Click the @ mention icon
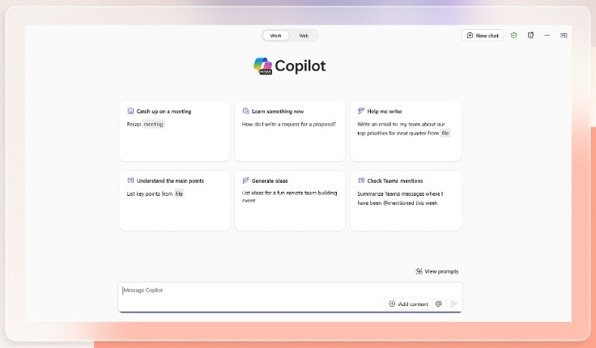Viewport: 596px width, 348px height. pyautogui.click(x=439, y=303)
